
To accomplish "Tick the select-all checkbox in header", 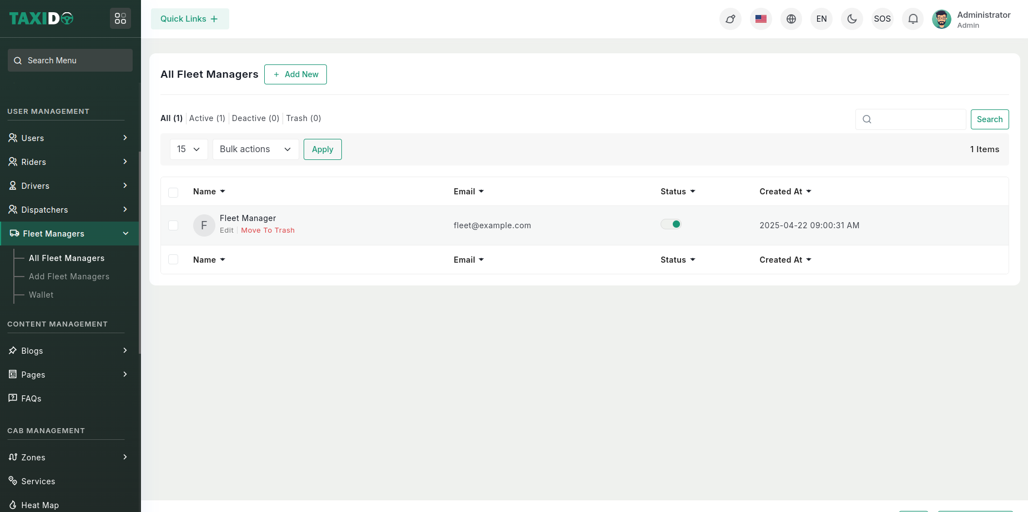I will pos(173,192).
